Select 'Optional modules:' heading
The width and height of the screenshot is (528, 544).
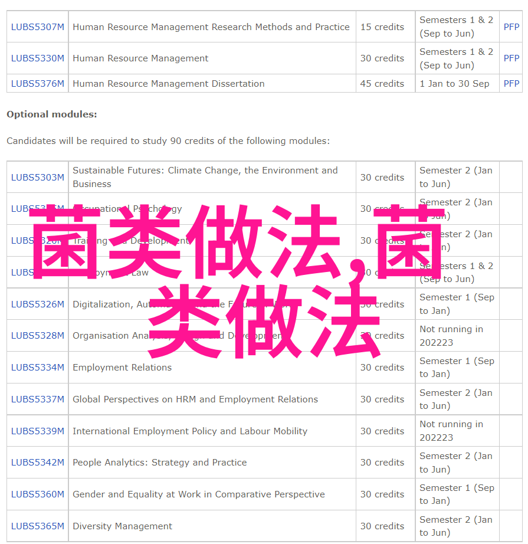point(52,114)
